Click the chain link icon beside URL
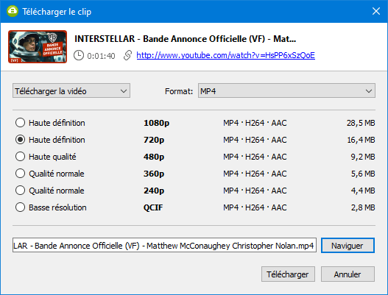Viewport: 388px width, 295px height. pyautogui.click(x=127, y=55)
